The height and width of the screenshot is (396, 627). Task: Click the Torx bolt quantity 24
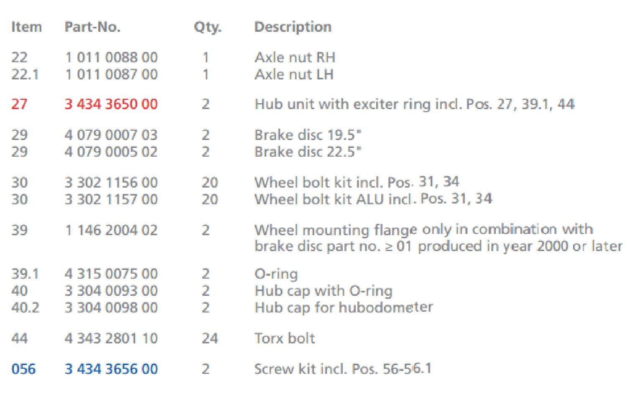(x=209, y=338)
